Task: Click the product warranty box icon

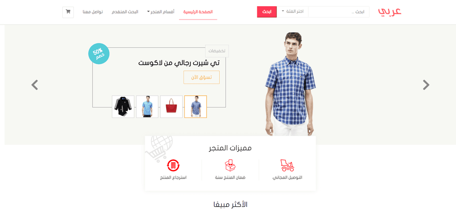Action: coord(230,165)
